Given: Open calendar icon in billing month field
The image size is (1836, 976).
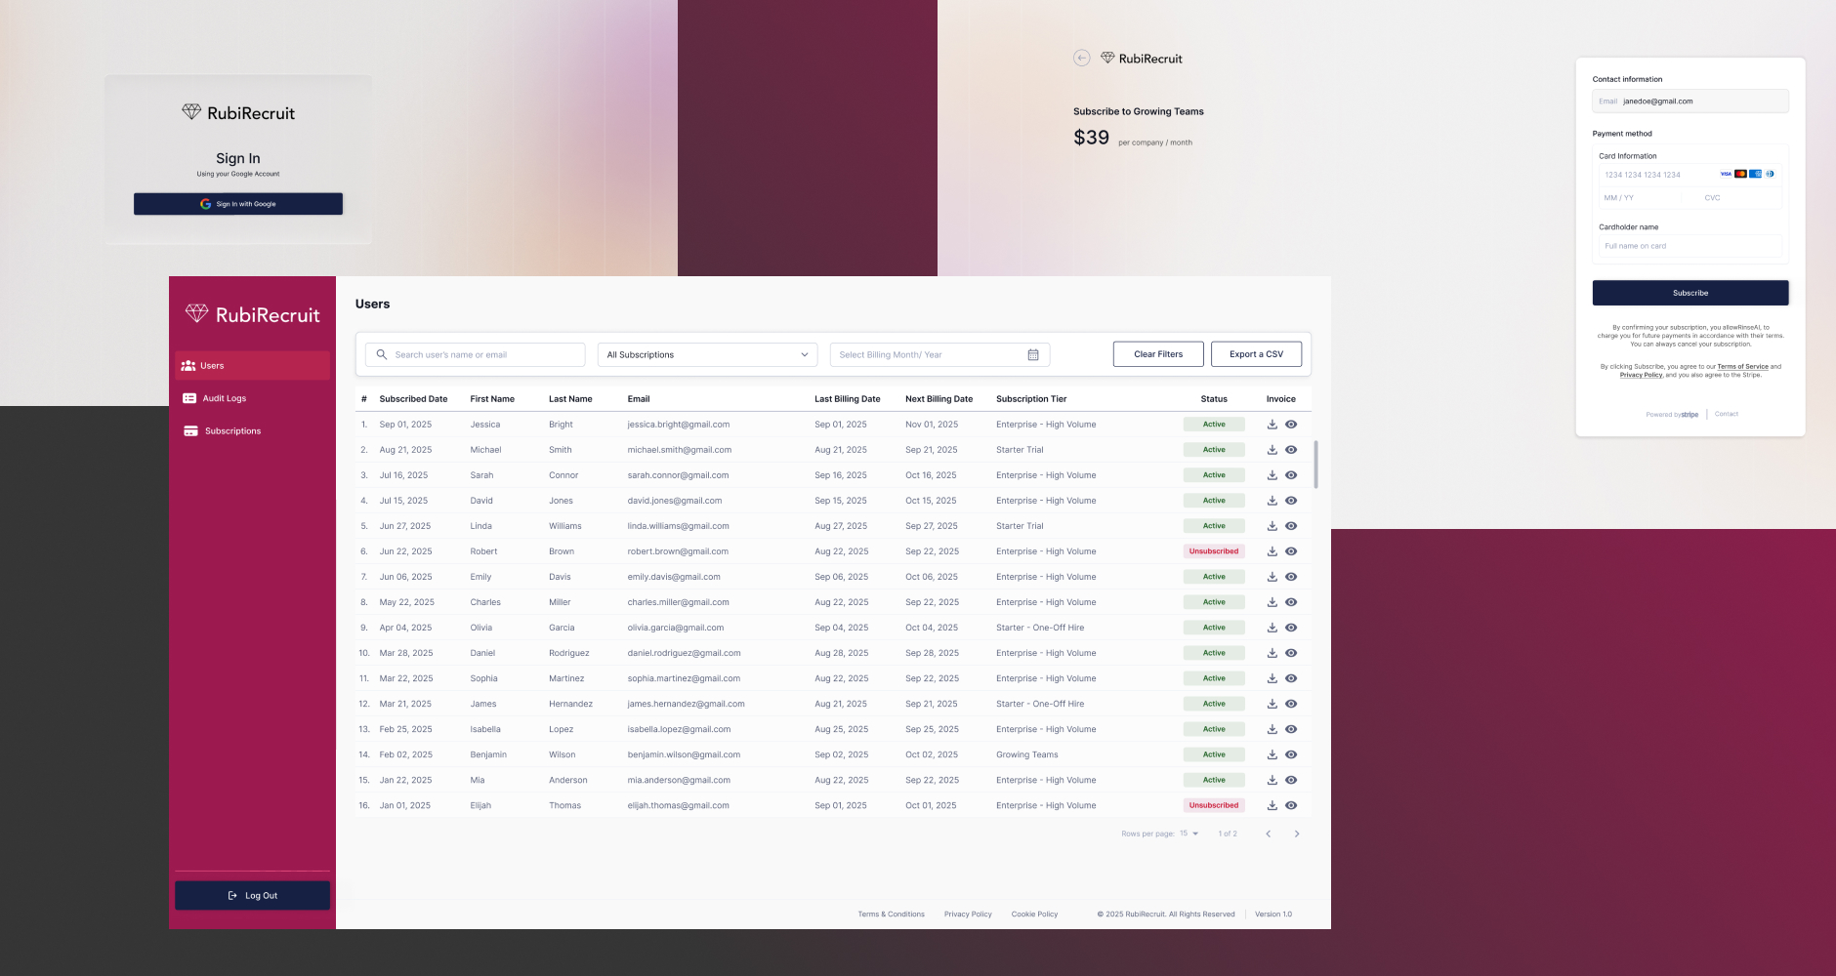Looking at the screenshot, I should (x=1033, y=354).
